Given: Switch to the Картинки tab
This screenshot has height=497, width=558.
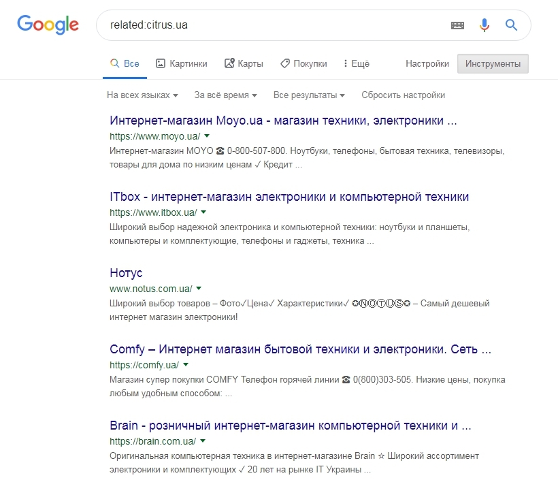Looking at the screenshot, I should 182,64.
